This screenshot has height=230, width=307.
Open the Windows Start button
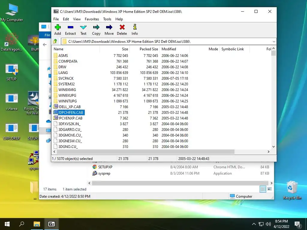(7, 224)
